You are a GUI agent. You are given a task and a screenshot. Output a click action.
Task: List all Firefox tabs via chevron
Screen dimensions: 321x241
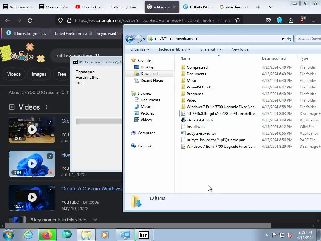[x=271, y=7]
